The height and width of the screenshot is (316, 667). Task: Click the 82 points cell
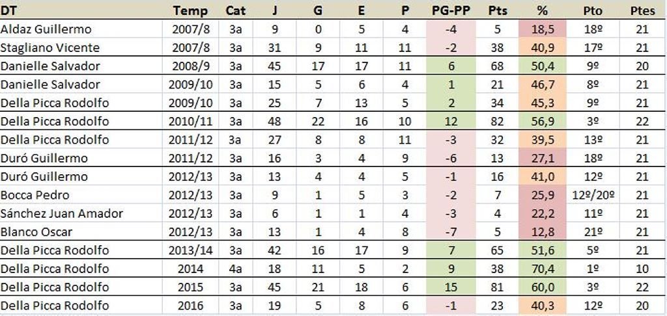[498, 121]
